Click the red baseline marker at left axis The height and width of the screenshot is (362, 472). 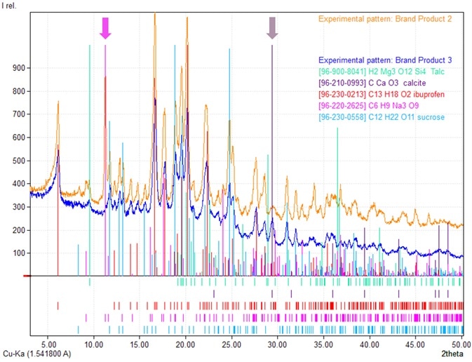tap(27, 276)
